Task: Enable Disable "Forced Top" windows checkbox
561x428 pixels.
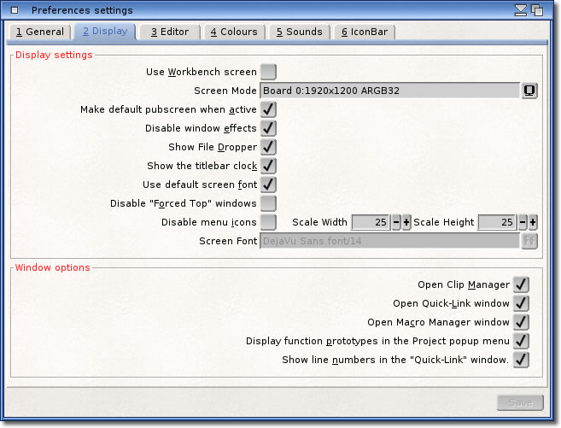Action: click(x=268, y=203)
